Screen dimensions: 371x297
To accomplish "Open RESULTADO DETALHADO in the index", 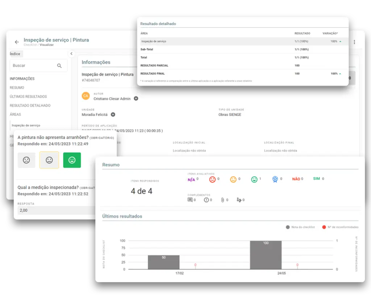I will pos(30,106).
